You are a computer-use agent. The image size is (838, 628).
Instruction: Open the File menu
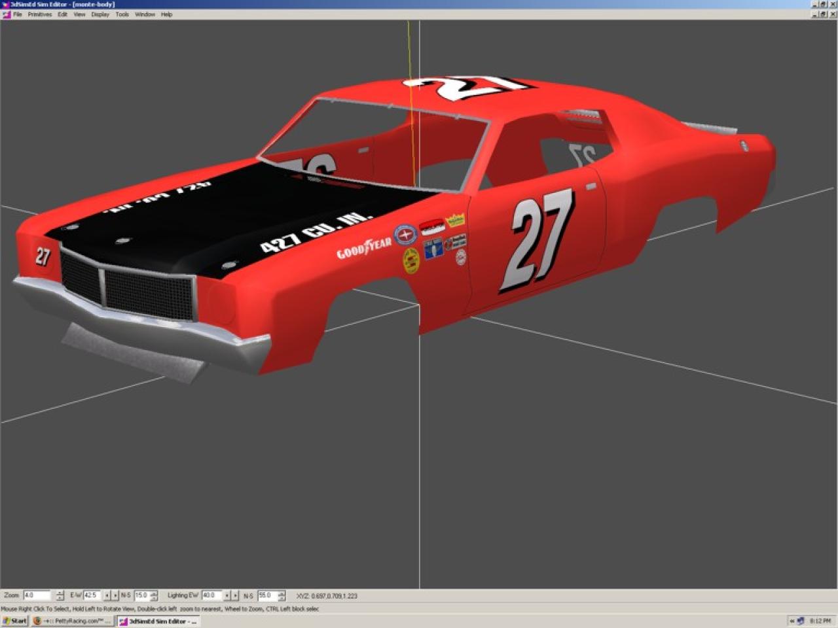18,14
